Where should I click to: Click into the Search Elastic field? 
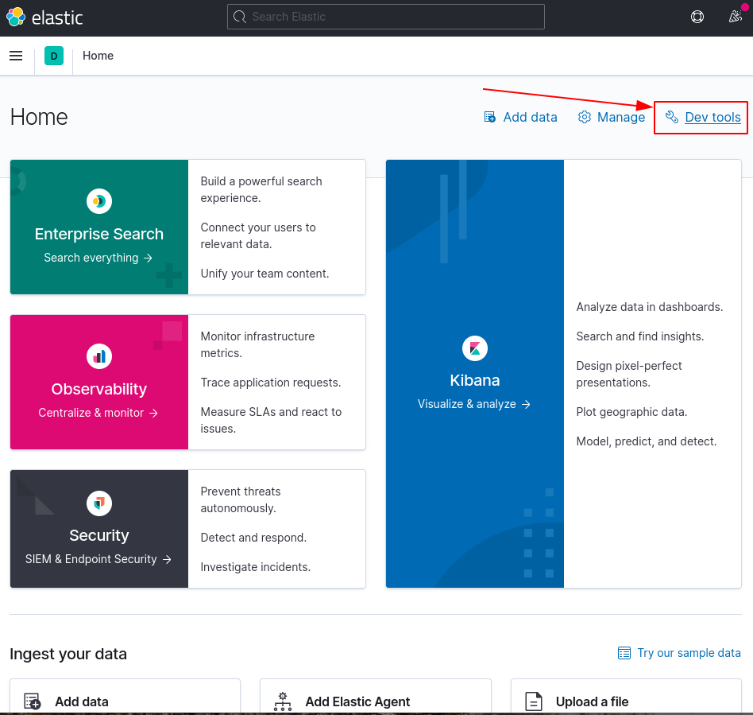386,17
